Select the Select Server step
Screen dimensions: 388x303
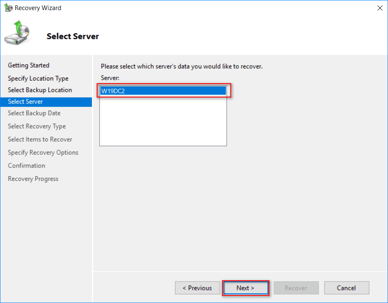point(26,102)
